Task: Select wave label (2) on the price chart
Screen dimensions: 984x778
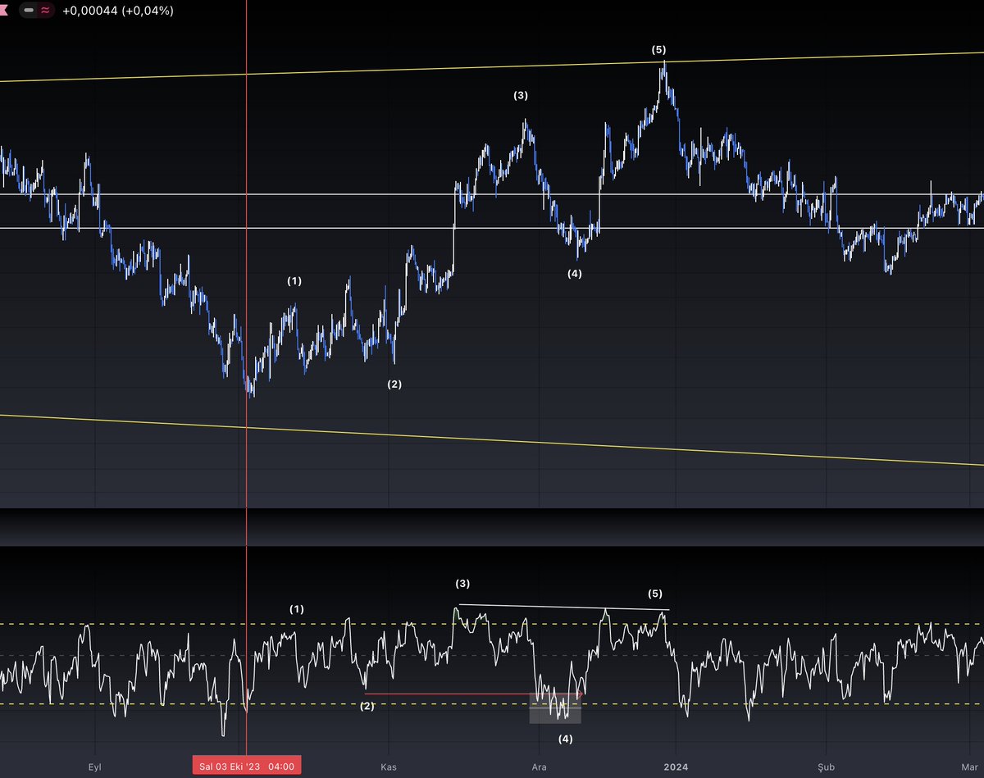Action: [x=394, y=384]
